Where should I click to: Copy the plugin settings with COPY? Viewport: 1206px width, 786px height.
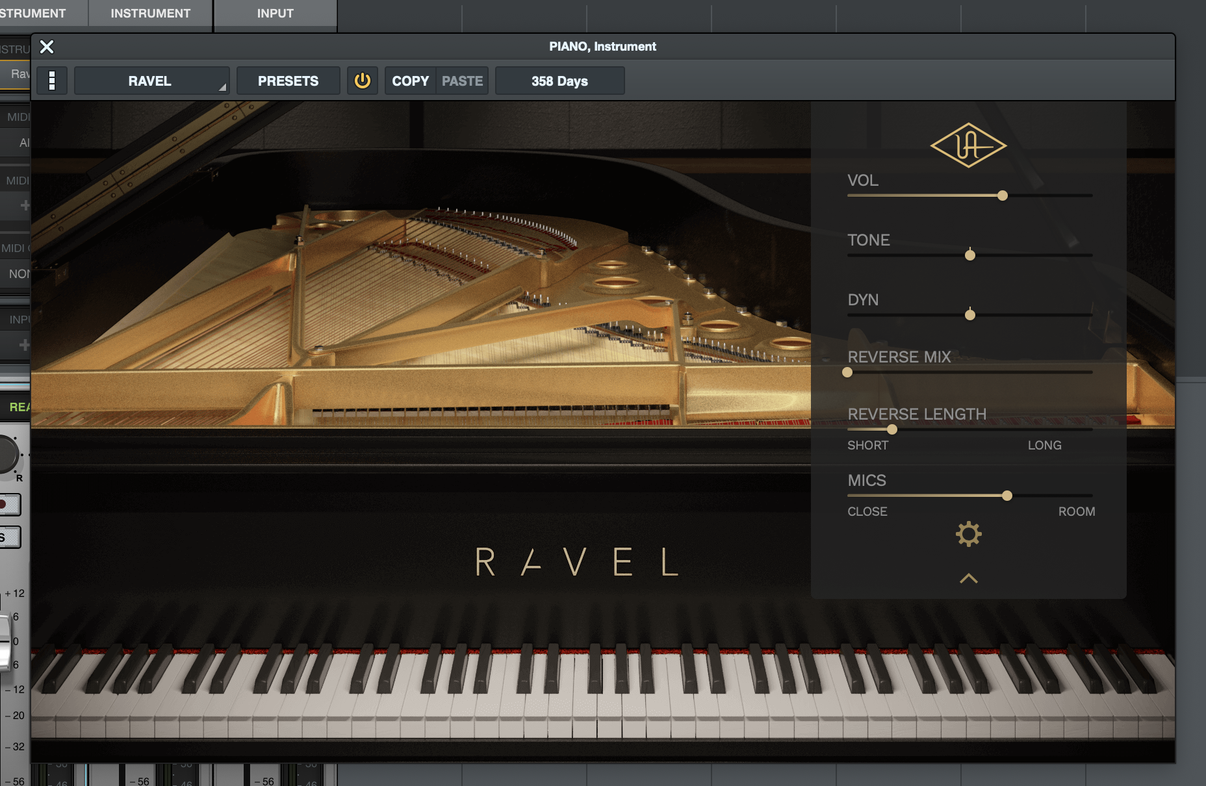[410, 81]
